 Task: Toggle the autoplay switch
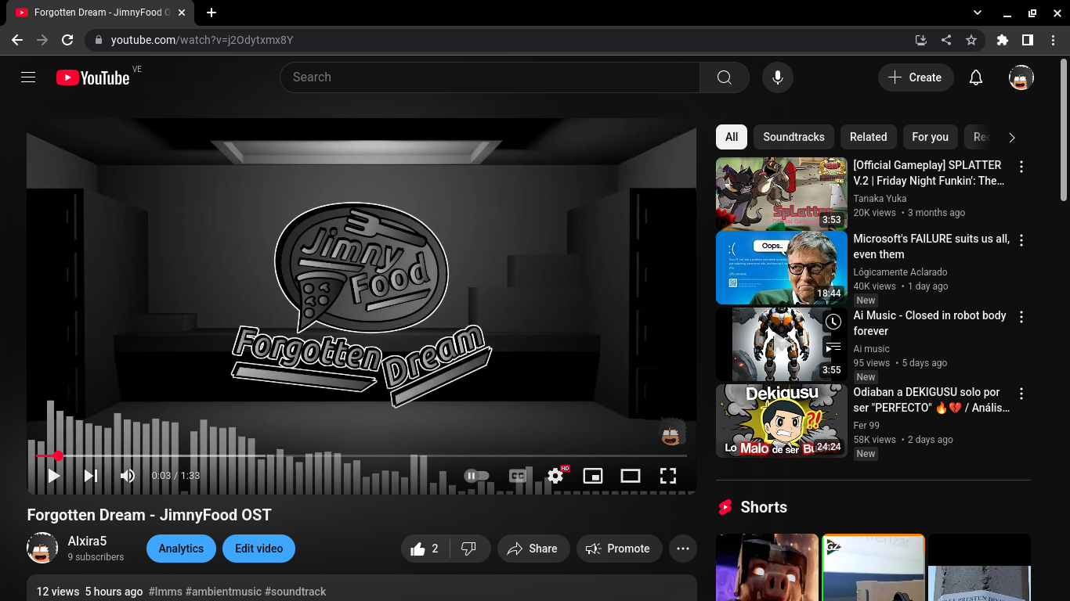pos(476,476)
